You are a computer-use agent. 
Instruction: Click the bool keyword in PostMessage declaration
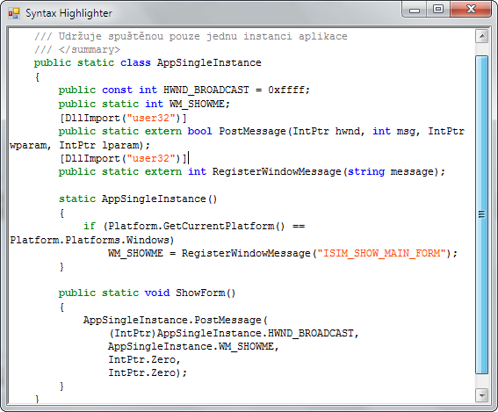click(x=199, y=131)
